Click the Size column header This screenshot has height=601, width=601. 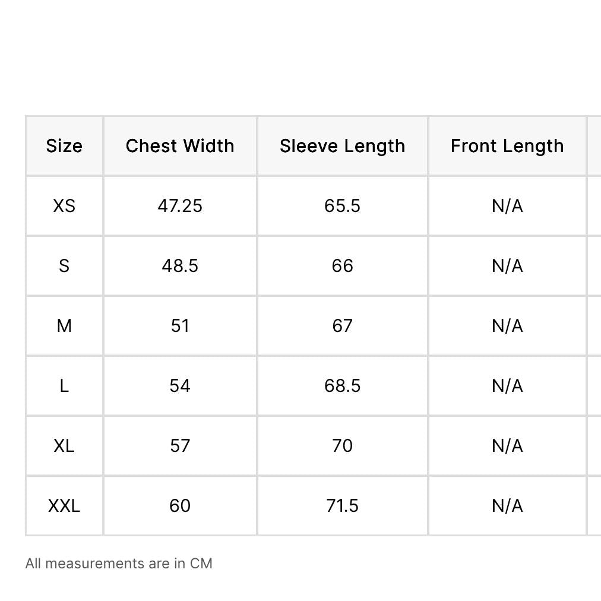(x=64, y=146)
